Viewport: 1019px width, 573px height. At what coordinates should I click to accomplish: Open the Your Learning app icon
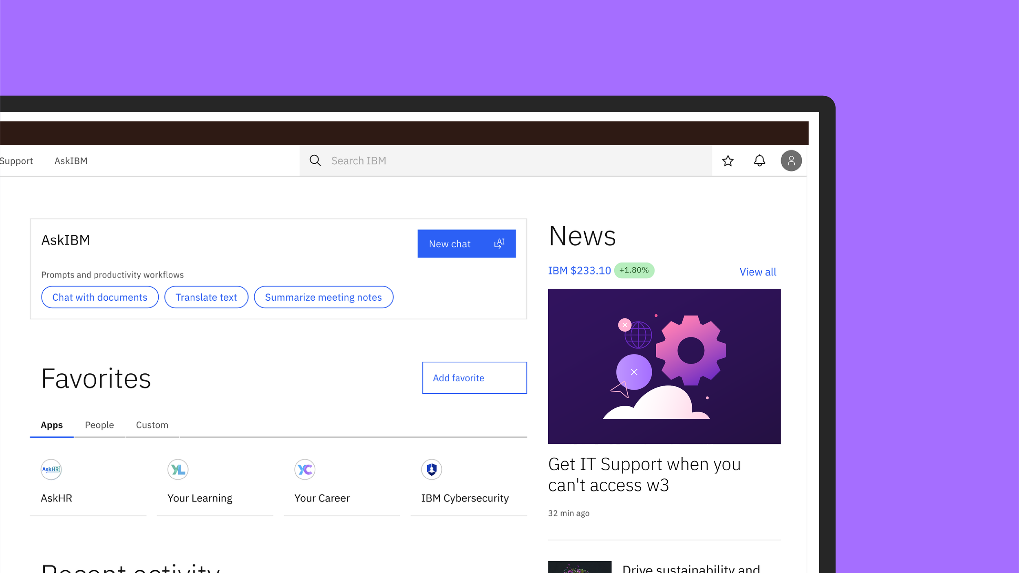point(178,469)
